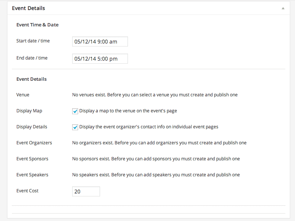Focus the End date / time field
The height and width of the screenshot is (221, 295).
point(100,59)
